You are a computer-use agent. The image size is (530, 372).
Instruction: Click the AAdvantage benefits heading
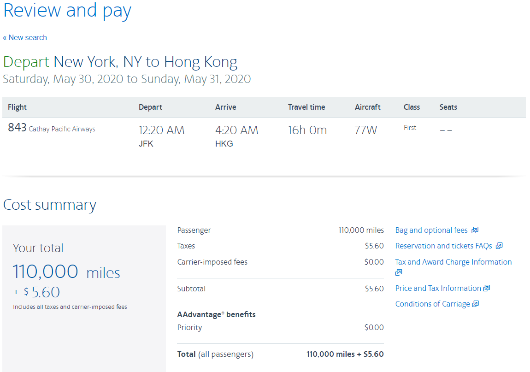click(x=216, y=314)
